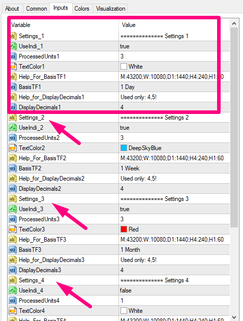Click the vertical scrollbar thumb
Screen dimensions: 243x321
(x=234, y=127)
